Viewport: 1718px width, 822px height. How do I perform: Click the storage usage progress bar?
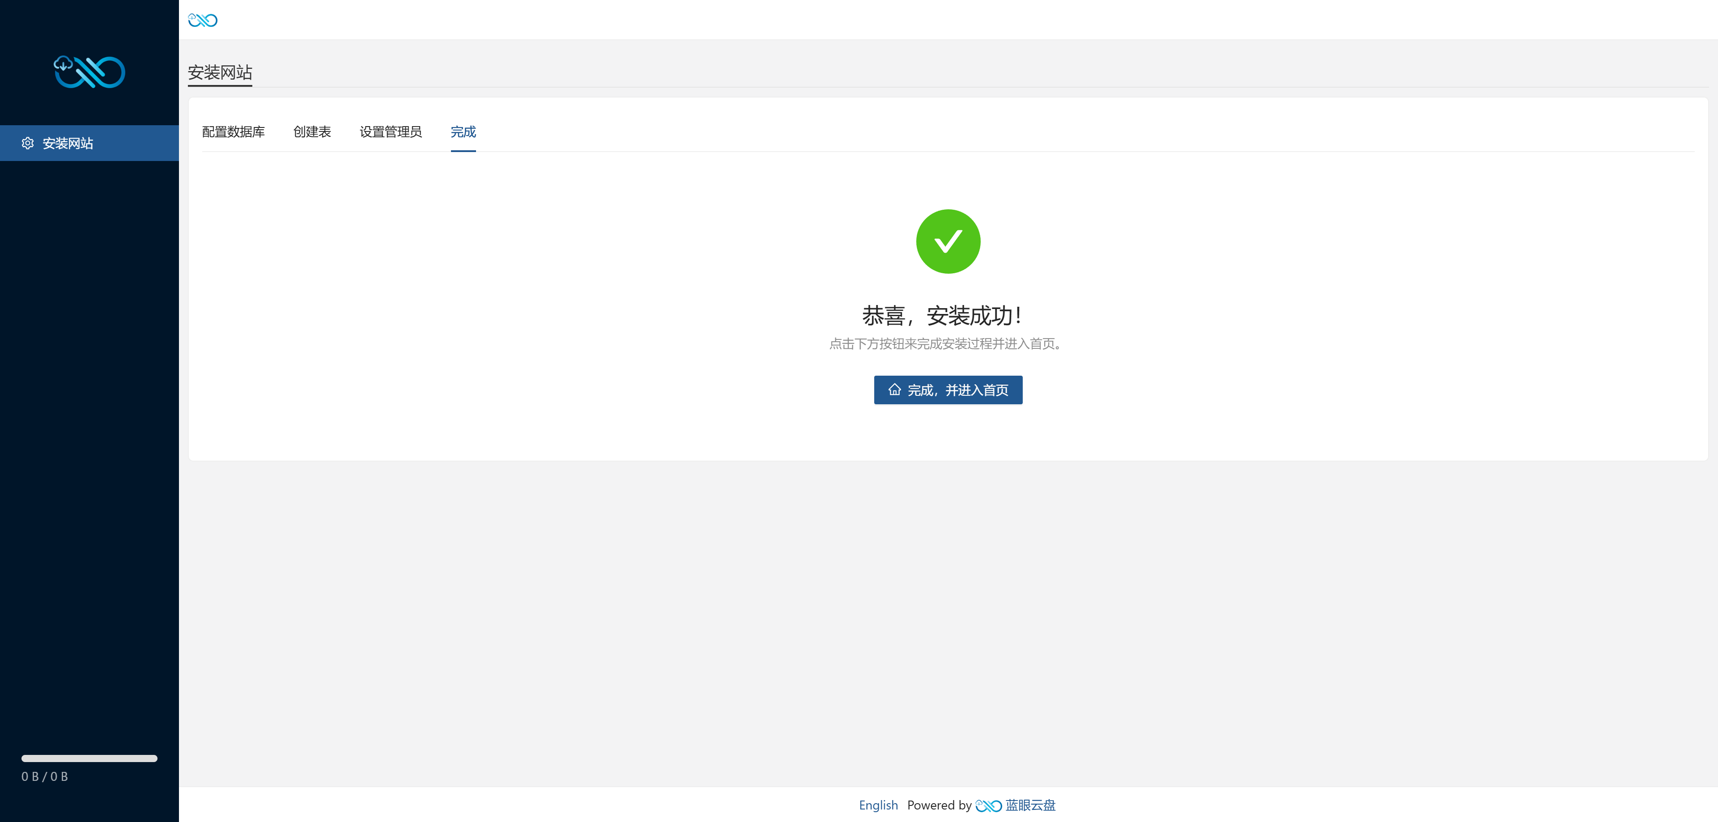click(x=89, y=758)
